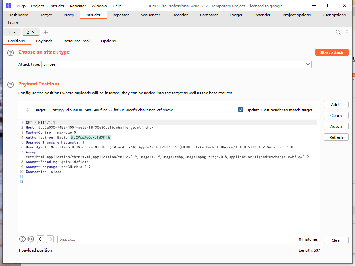Image resolution: width=355 pixels, height=266 pixels.
Task: Open the Intruder menu
Action: [57, 6]
